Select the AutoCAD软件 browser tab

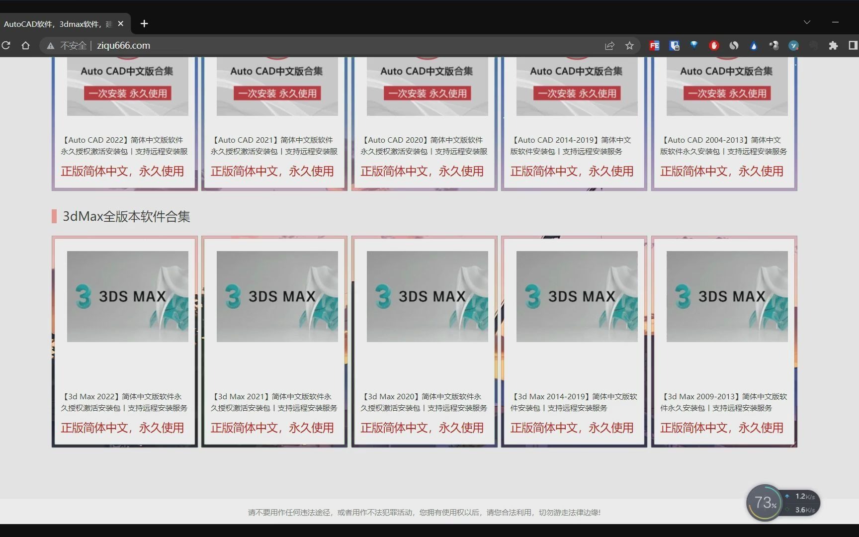click(55, 23)
